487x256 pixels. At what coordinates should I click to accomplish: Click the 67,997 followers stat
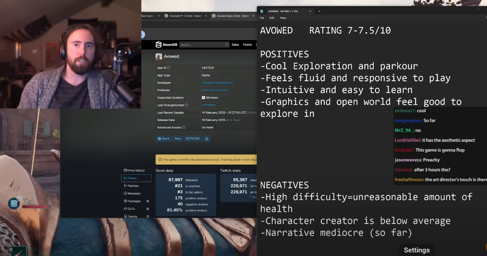click(x=183, y=180)
